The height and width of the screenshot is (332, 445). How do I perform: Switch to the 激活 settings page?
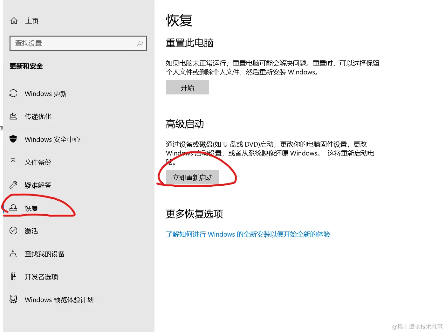pos(31,231)
